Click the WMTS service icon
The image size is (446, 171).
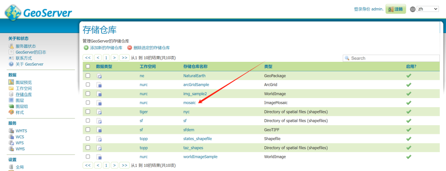(x=11, y=131)
